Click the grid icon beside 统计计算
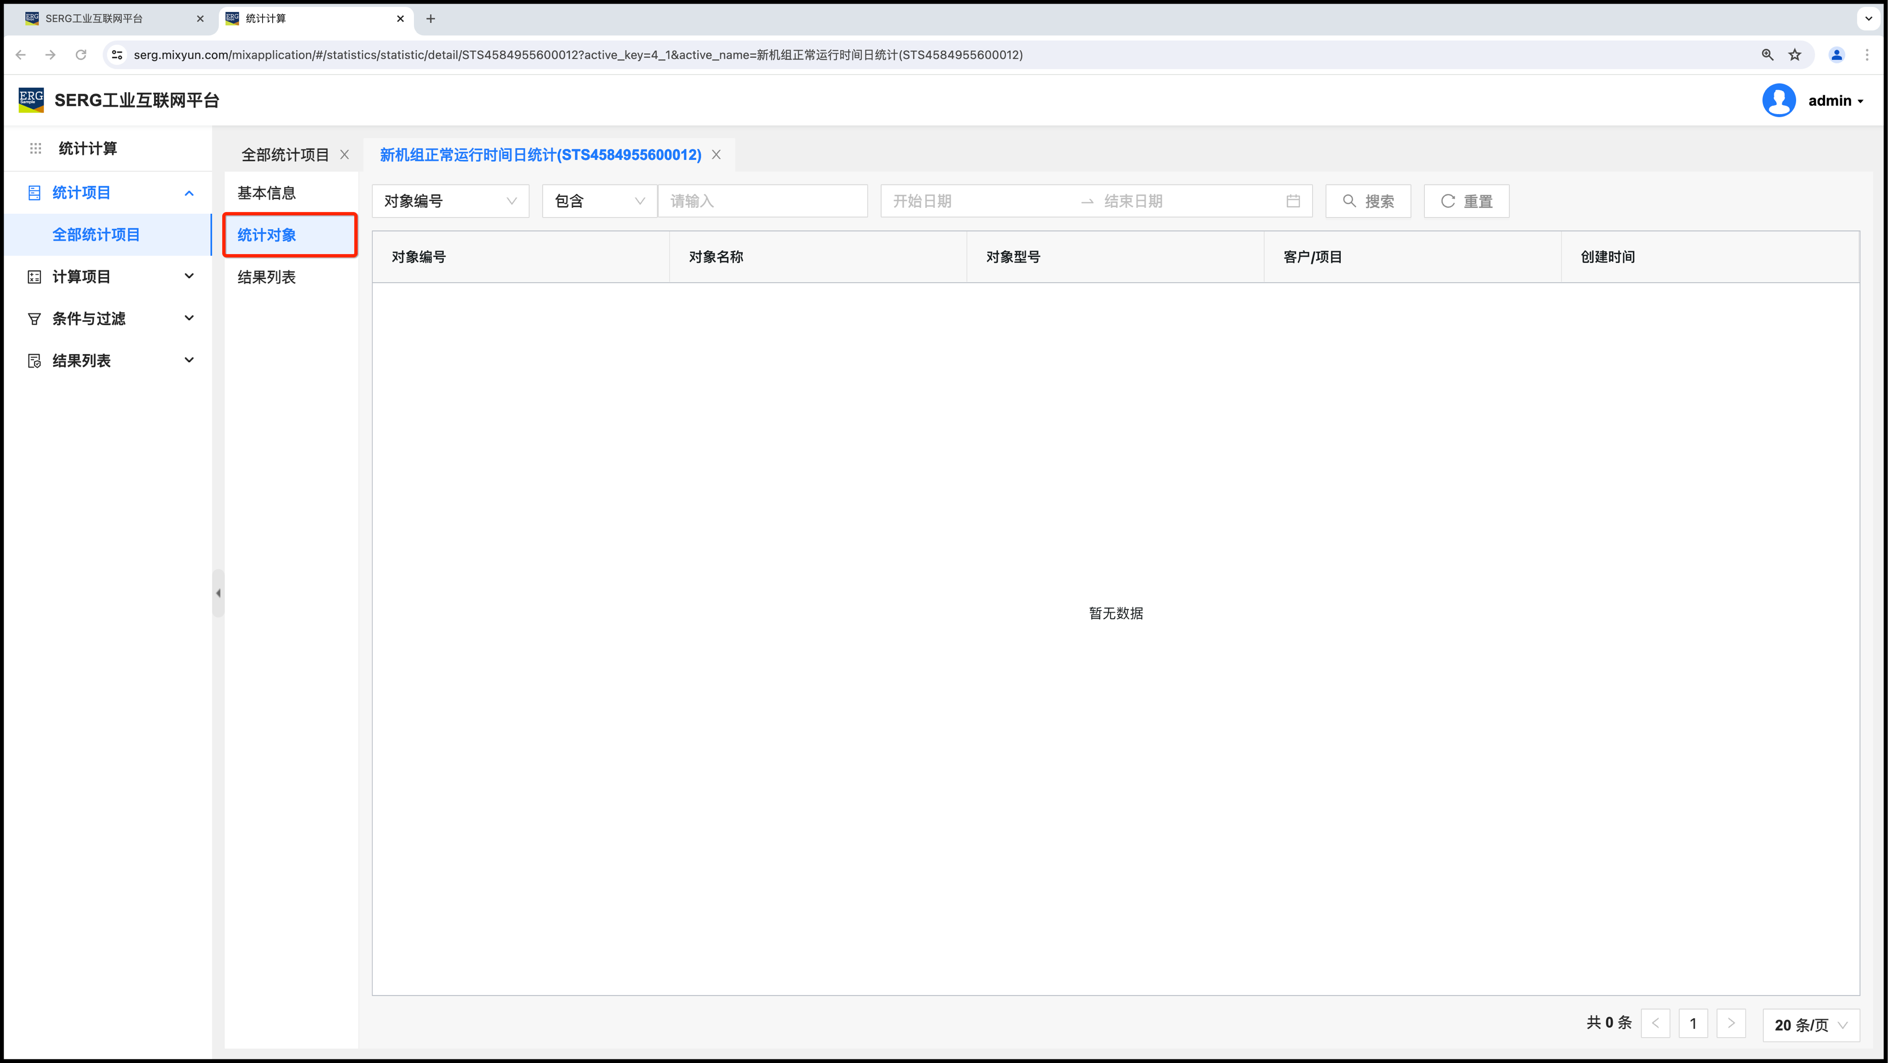The width and height of the screenshot is (1888, 1063). coord(35,149)
